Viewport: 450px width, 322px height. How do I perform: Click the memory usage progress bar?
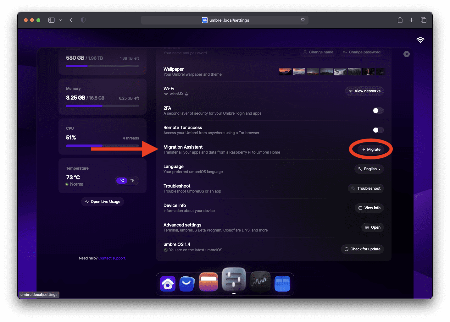(x=103, y=106)
